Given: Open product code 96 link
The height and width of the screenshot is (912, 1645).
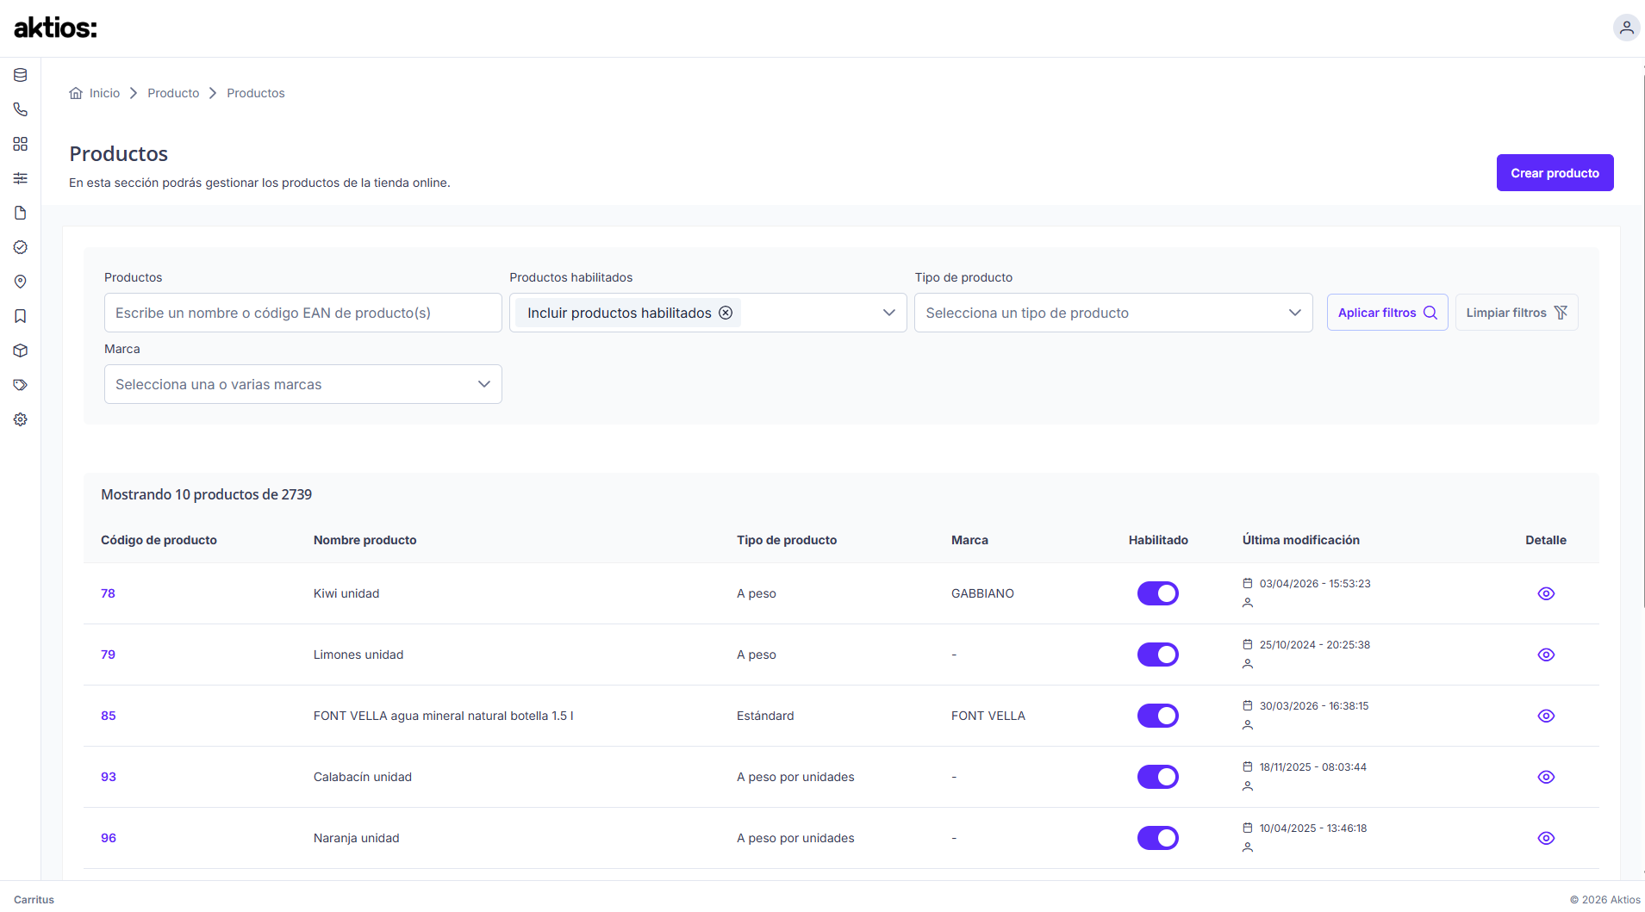Looking at the screenshot, I should 109,838.
